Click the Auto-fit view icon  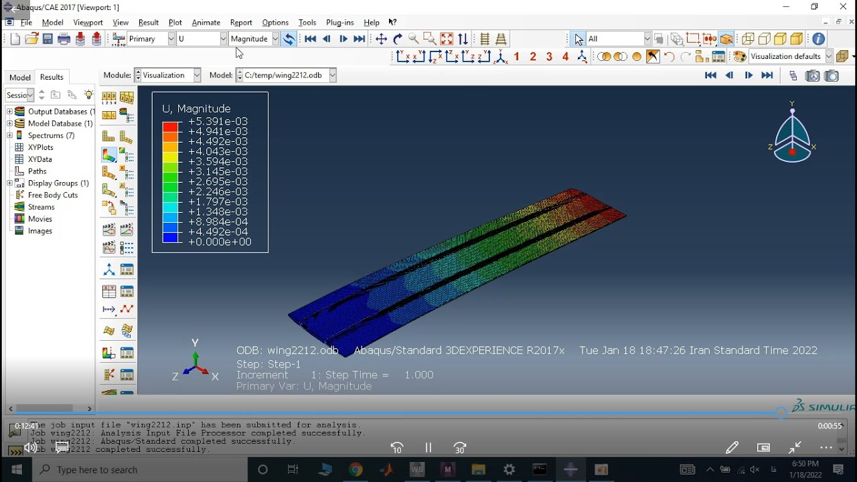[x=447, y=39]
